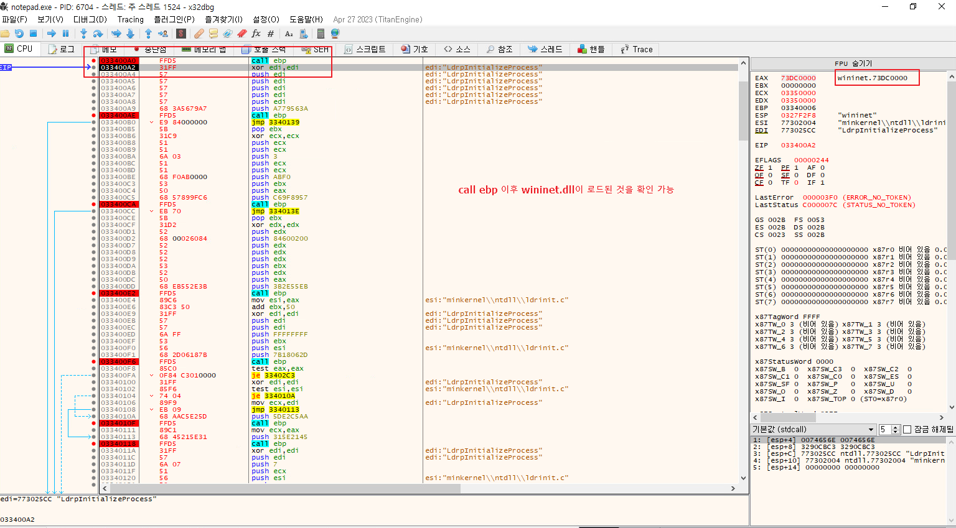Pause execution with the pause icon
The width and height of the screenshot is (956, 528).
(65, 34)
